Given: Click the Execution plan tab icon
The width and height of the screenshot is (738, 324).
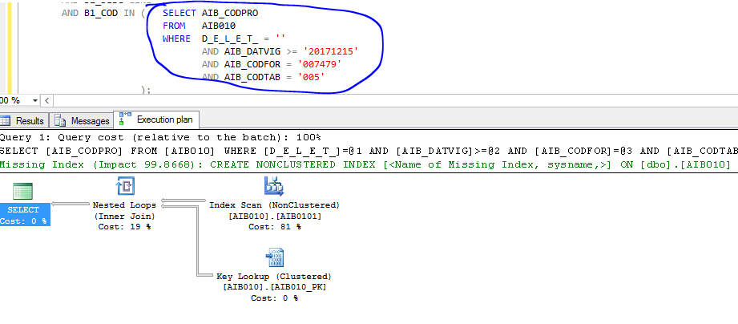Looking at the screenshot, I should click(x=125, y=119).
